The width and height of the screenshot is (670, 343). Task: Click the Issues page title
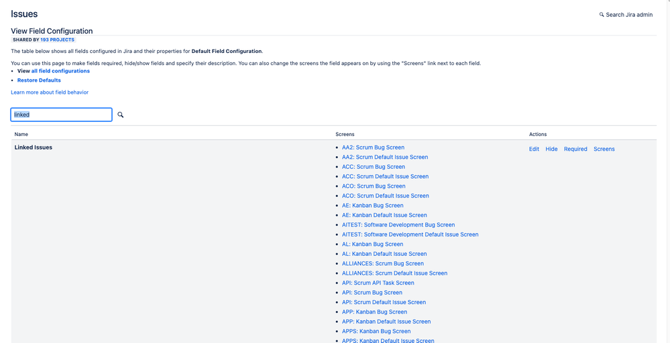pyautogui.click(x=24, y=14)
